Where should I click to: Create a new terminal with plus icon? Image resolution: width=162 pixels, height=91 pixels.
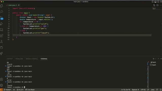point(153,59)
